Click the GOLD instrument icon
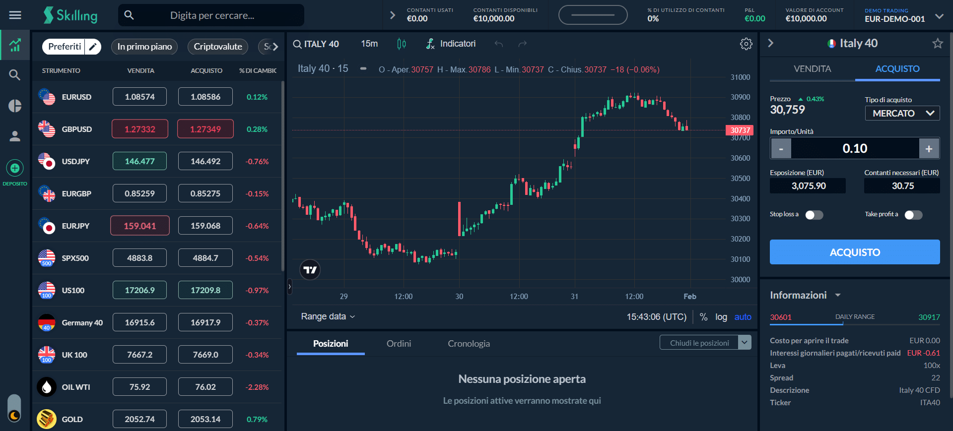This screenshot has width=953, height=431. coord(47,419)
